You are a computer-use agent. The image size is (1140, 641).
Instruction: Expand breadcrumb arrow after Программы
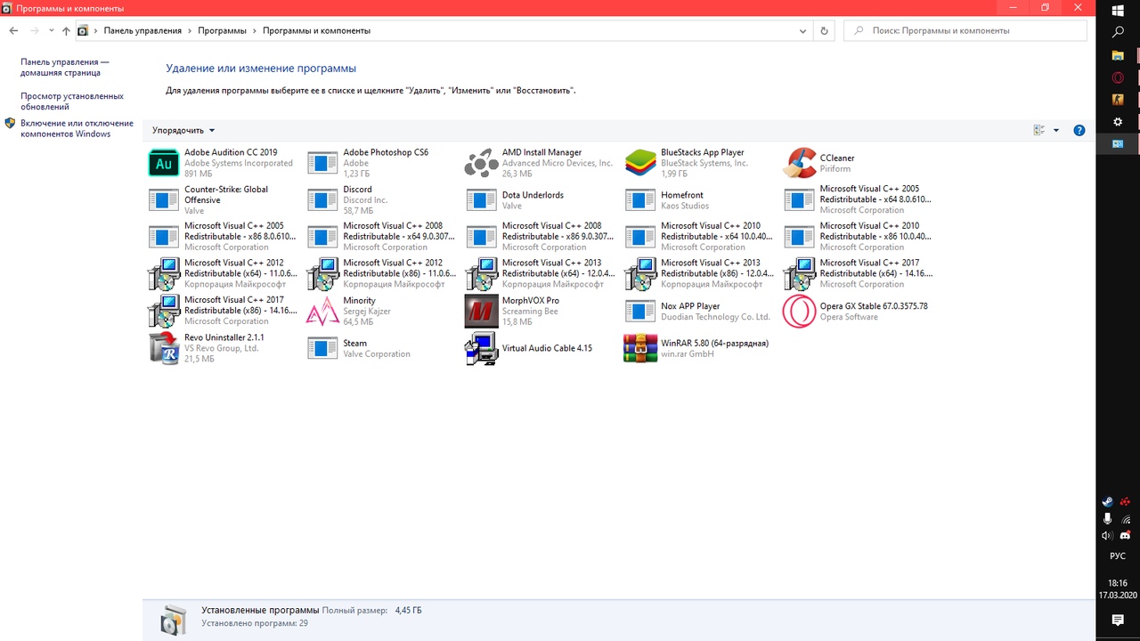[x=254, y=30]
